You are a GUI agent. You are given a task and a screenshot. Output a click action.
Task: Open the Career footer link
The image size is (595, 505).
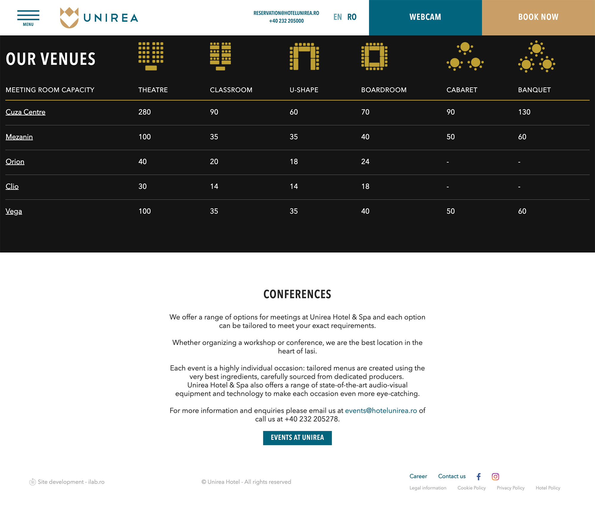click(418, 476)
